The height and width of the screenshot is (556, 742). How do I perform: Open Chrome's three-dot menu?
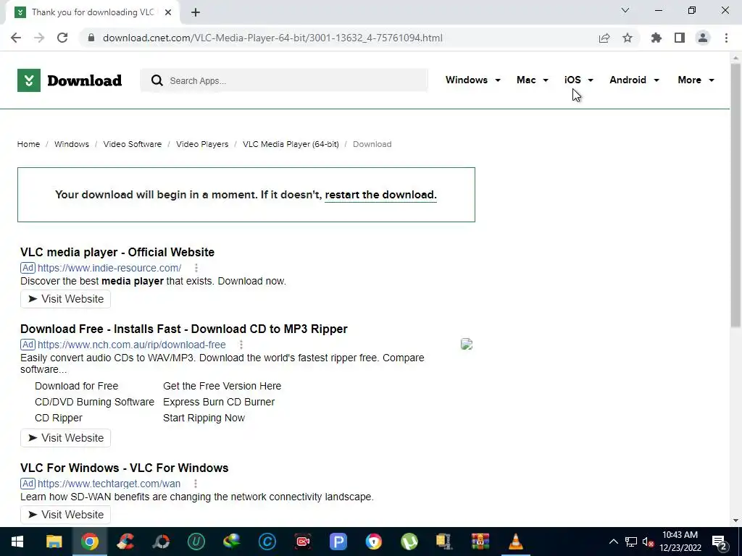(x=726, y=38)
